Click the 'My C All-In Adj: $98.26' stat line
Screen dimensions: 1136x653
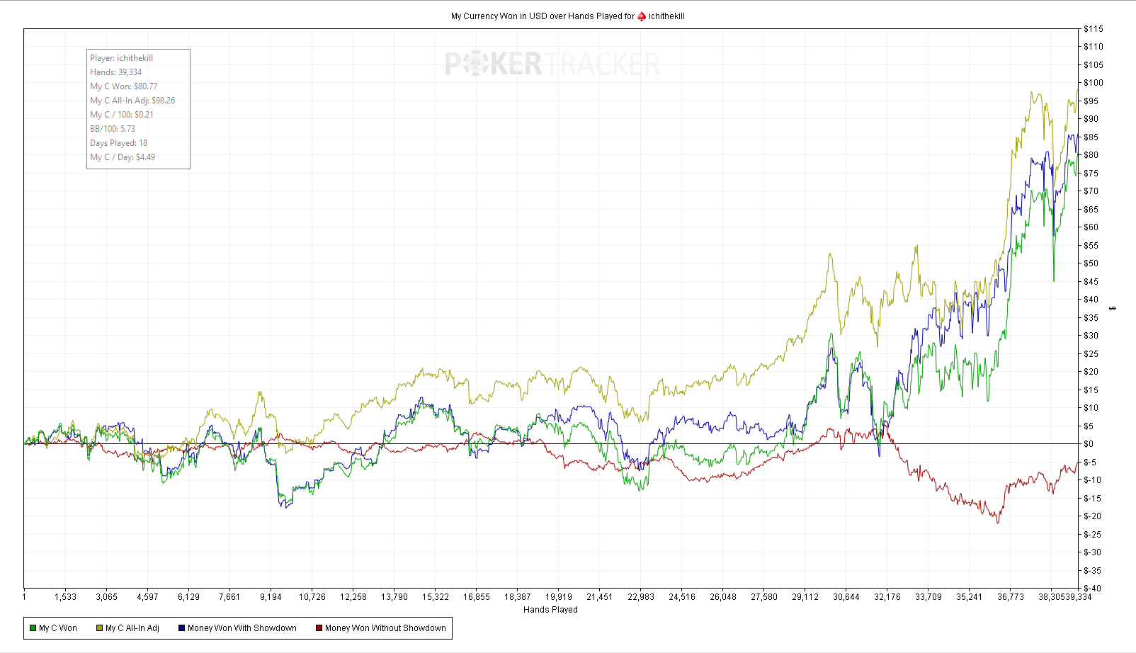[x=132, y=101]
